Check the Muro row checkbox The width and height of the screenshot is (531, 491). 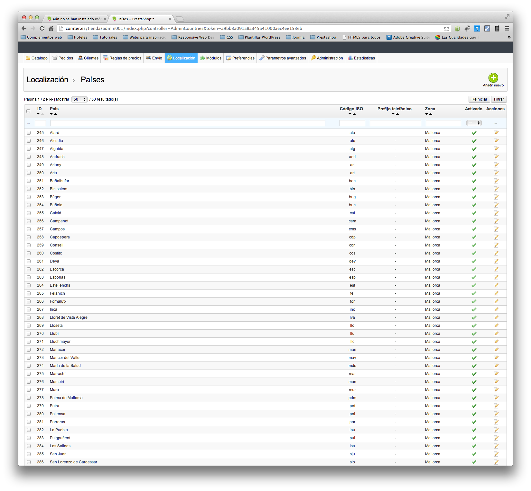(29, 390)
